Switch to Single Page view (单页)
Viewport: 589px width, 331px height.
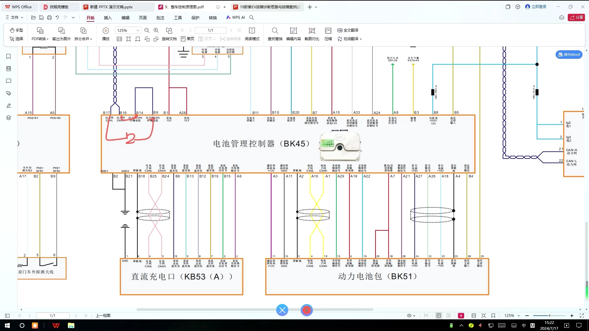187,39
